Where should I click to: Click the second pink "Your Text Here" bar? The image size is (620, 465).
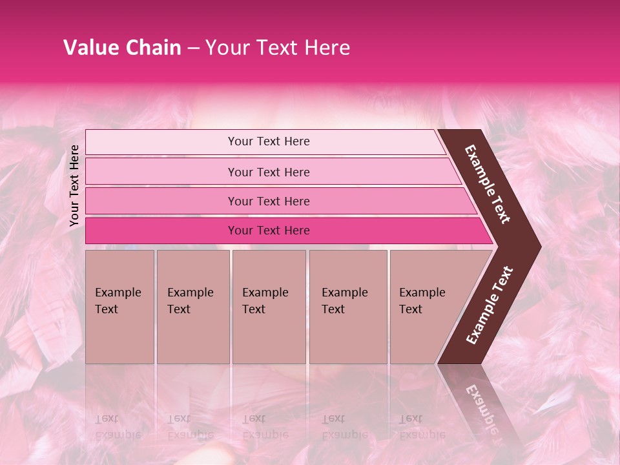click(x=268, y=172)
